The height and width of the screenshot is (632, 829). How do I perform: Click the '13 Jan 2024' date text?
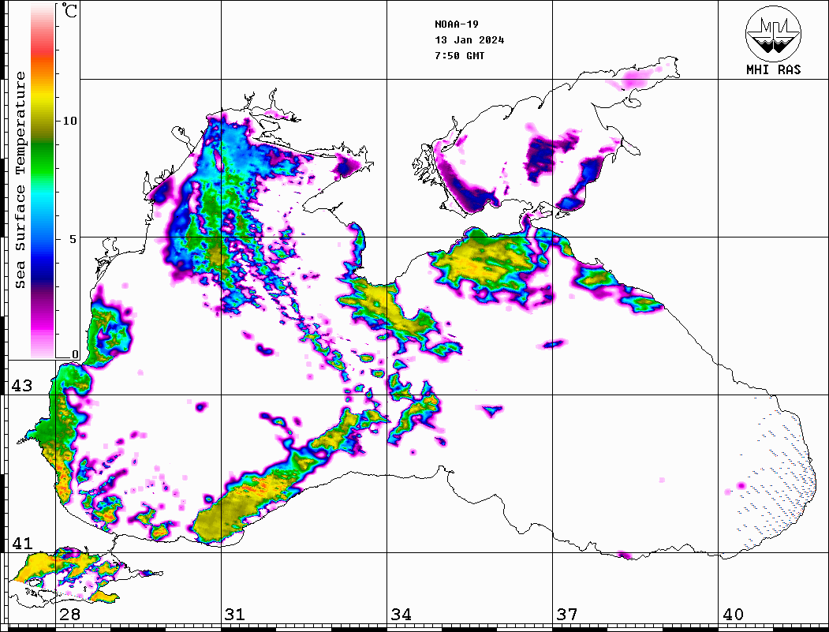(x=469, y=40)
